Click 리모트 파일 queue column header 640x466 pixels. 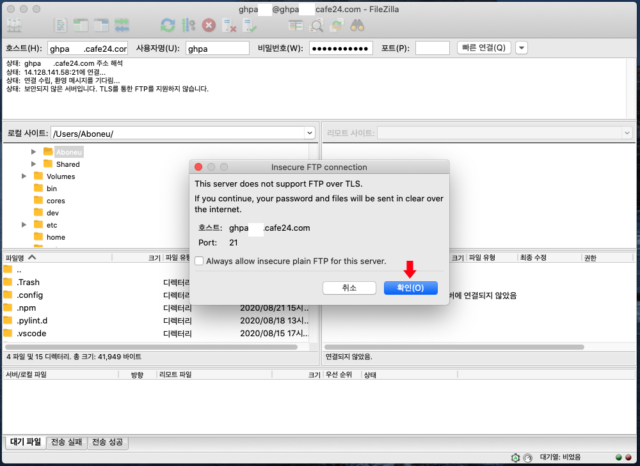[x=214, y=374]
